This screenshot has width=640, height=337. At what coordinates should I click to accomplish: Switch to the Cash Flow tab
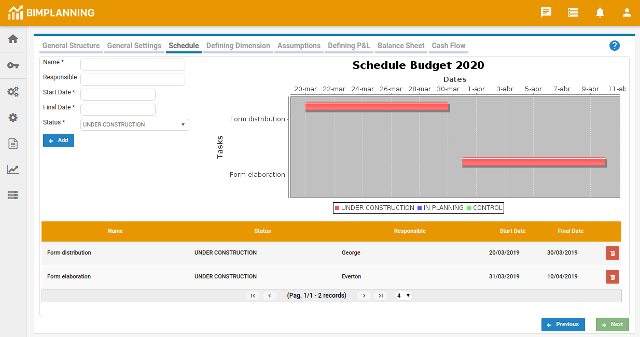449,46
